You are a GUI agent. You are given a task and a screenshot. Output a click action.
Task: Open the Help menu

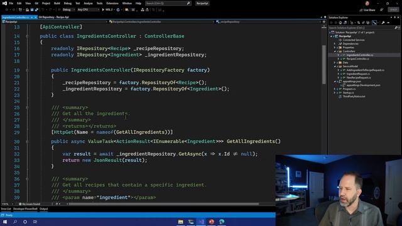pyautogui.click(x=138, y=3)
